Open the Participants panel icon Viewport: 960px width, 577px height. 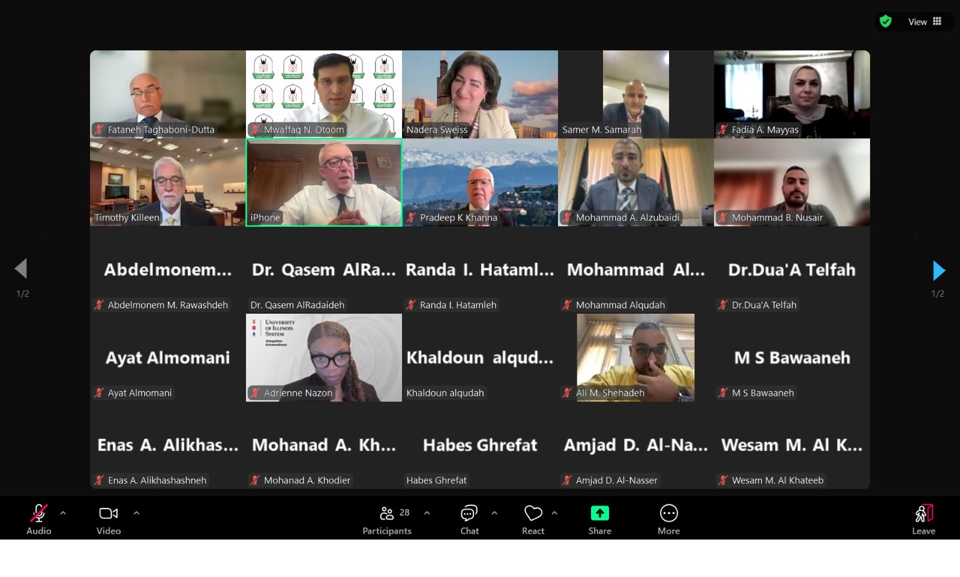click(387, 513)
